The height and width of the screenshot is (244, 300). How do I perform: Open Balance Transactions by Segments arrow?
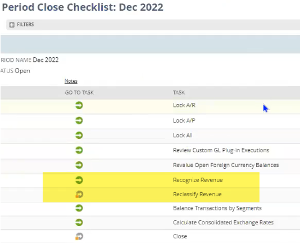(x=79, y=208)
